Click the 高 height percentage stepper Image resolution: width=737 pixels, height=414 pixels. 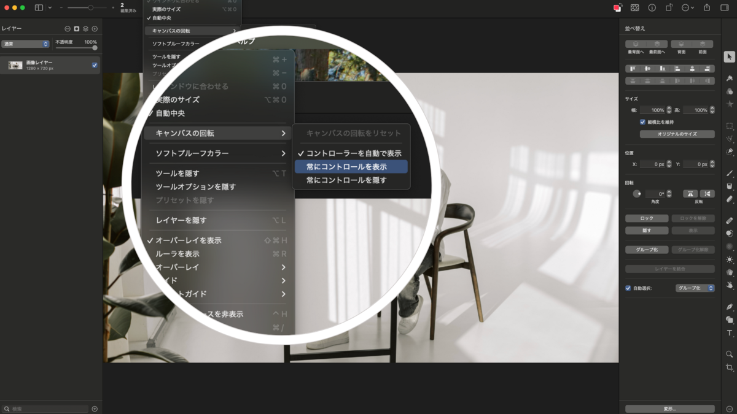point(712,110)
